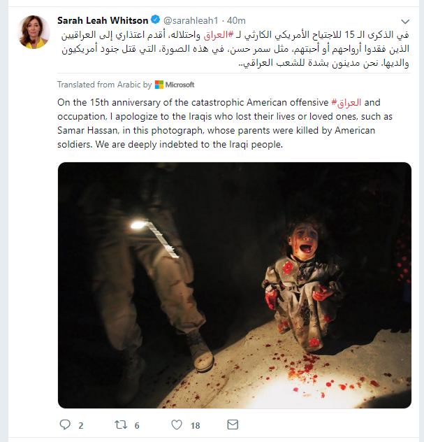Click the reply count number 2
424x442 pixels.
(x=81, y=425)
